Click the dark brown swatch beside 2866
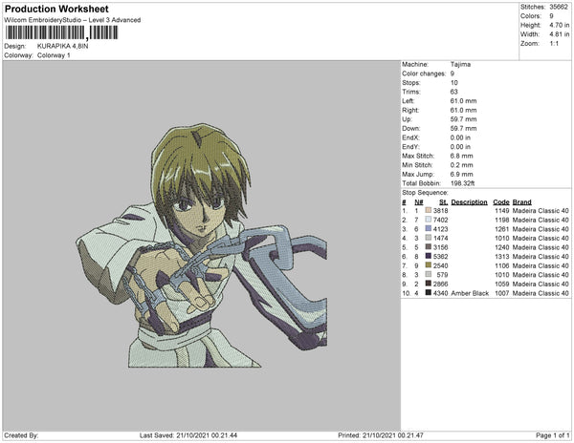 [x=428, y=284]
